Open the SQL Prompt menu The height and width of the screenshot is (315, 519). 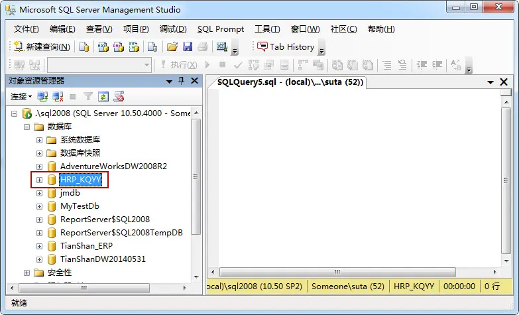221,29
